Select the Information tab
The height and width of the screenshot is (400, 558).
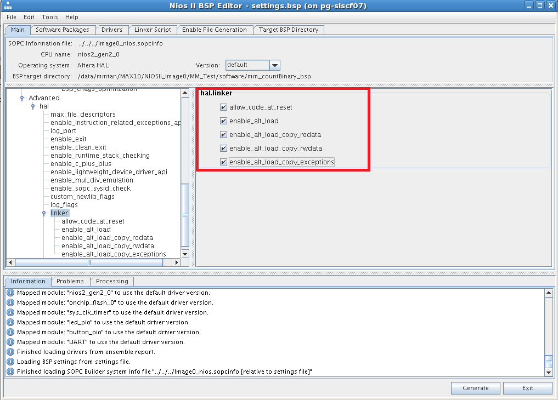point(28,281)
